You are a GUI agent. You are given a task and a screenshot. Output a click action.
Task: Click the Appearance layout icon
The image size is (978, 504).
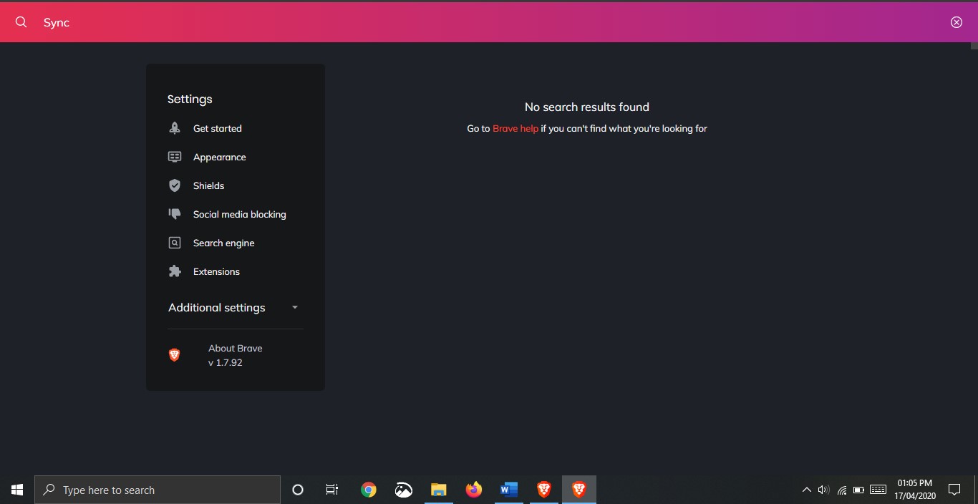point(175,157)
